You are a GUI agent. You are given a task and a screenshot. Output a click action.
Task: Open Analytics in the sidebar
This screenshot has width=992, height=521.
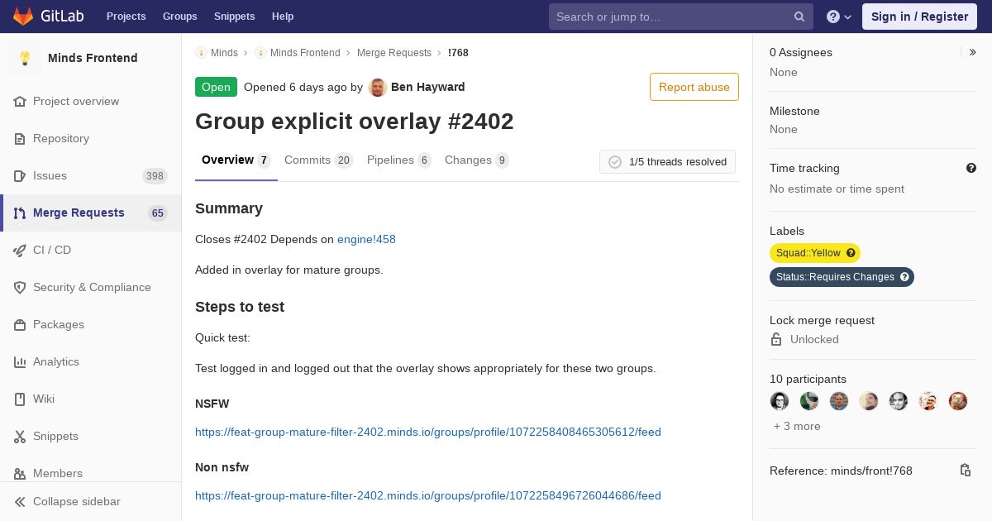(91, 361)
